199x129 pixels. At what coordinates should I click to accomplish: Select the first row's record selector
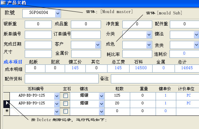pos(6,96)
